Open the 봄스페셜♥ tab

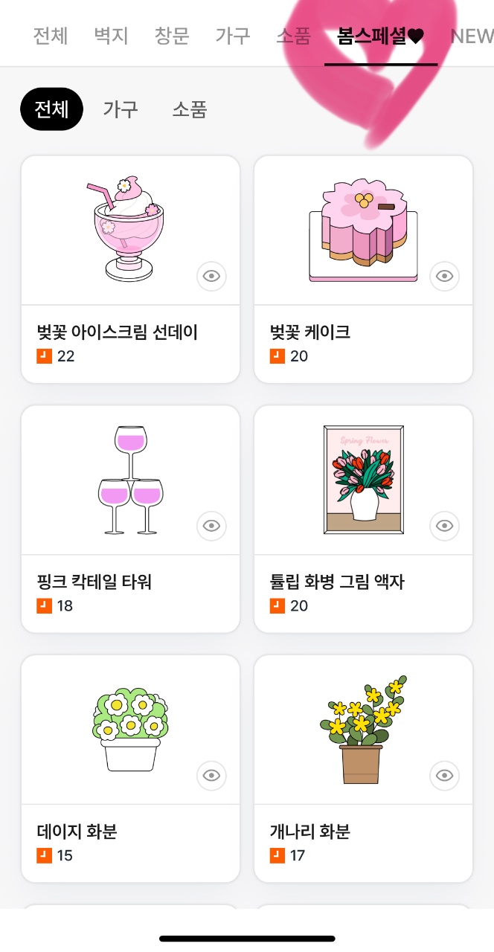pyautogui.click(x=380, y=36)
